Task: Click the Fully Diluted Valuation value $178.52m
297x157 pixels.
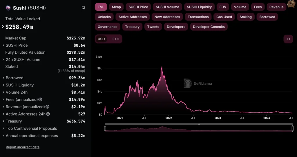Action: 76,52
